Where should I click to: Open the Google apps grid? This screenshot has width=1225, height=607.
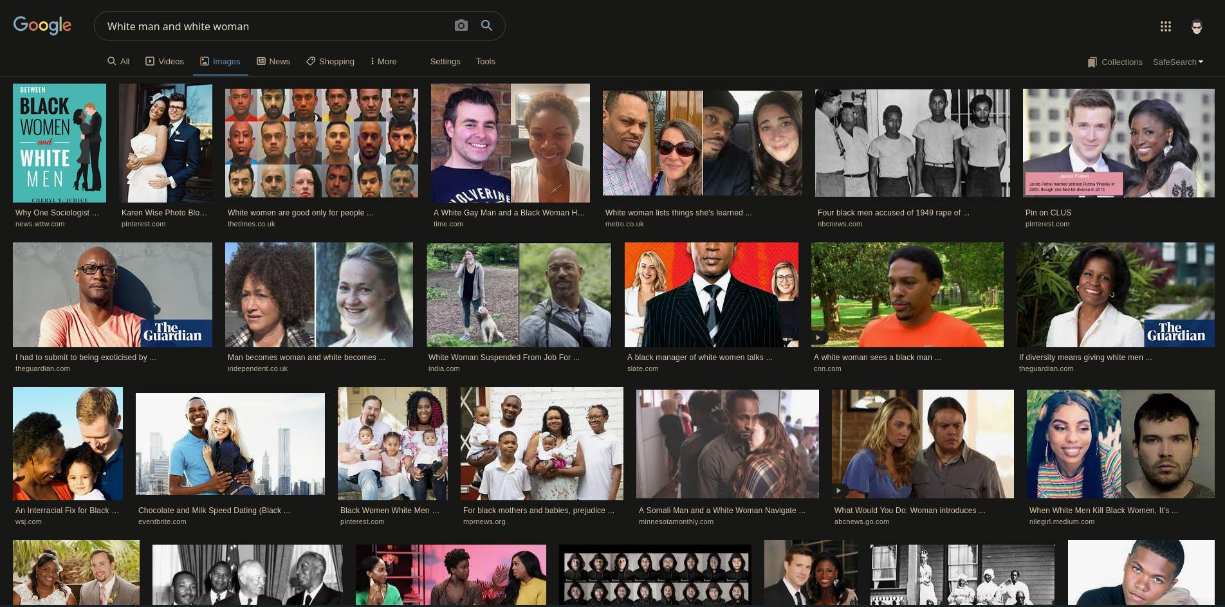tap(1165, 26)
